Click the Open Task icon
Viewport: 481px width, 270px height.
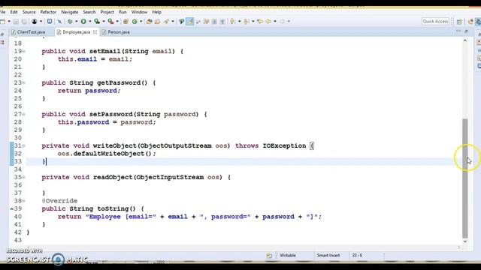pos(157,22)
